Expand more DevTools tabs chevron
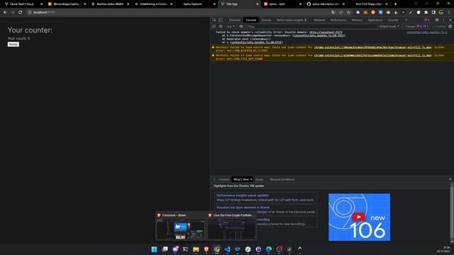454x255 pixels. [x=406, y=20]
